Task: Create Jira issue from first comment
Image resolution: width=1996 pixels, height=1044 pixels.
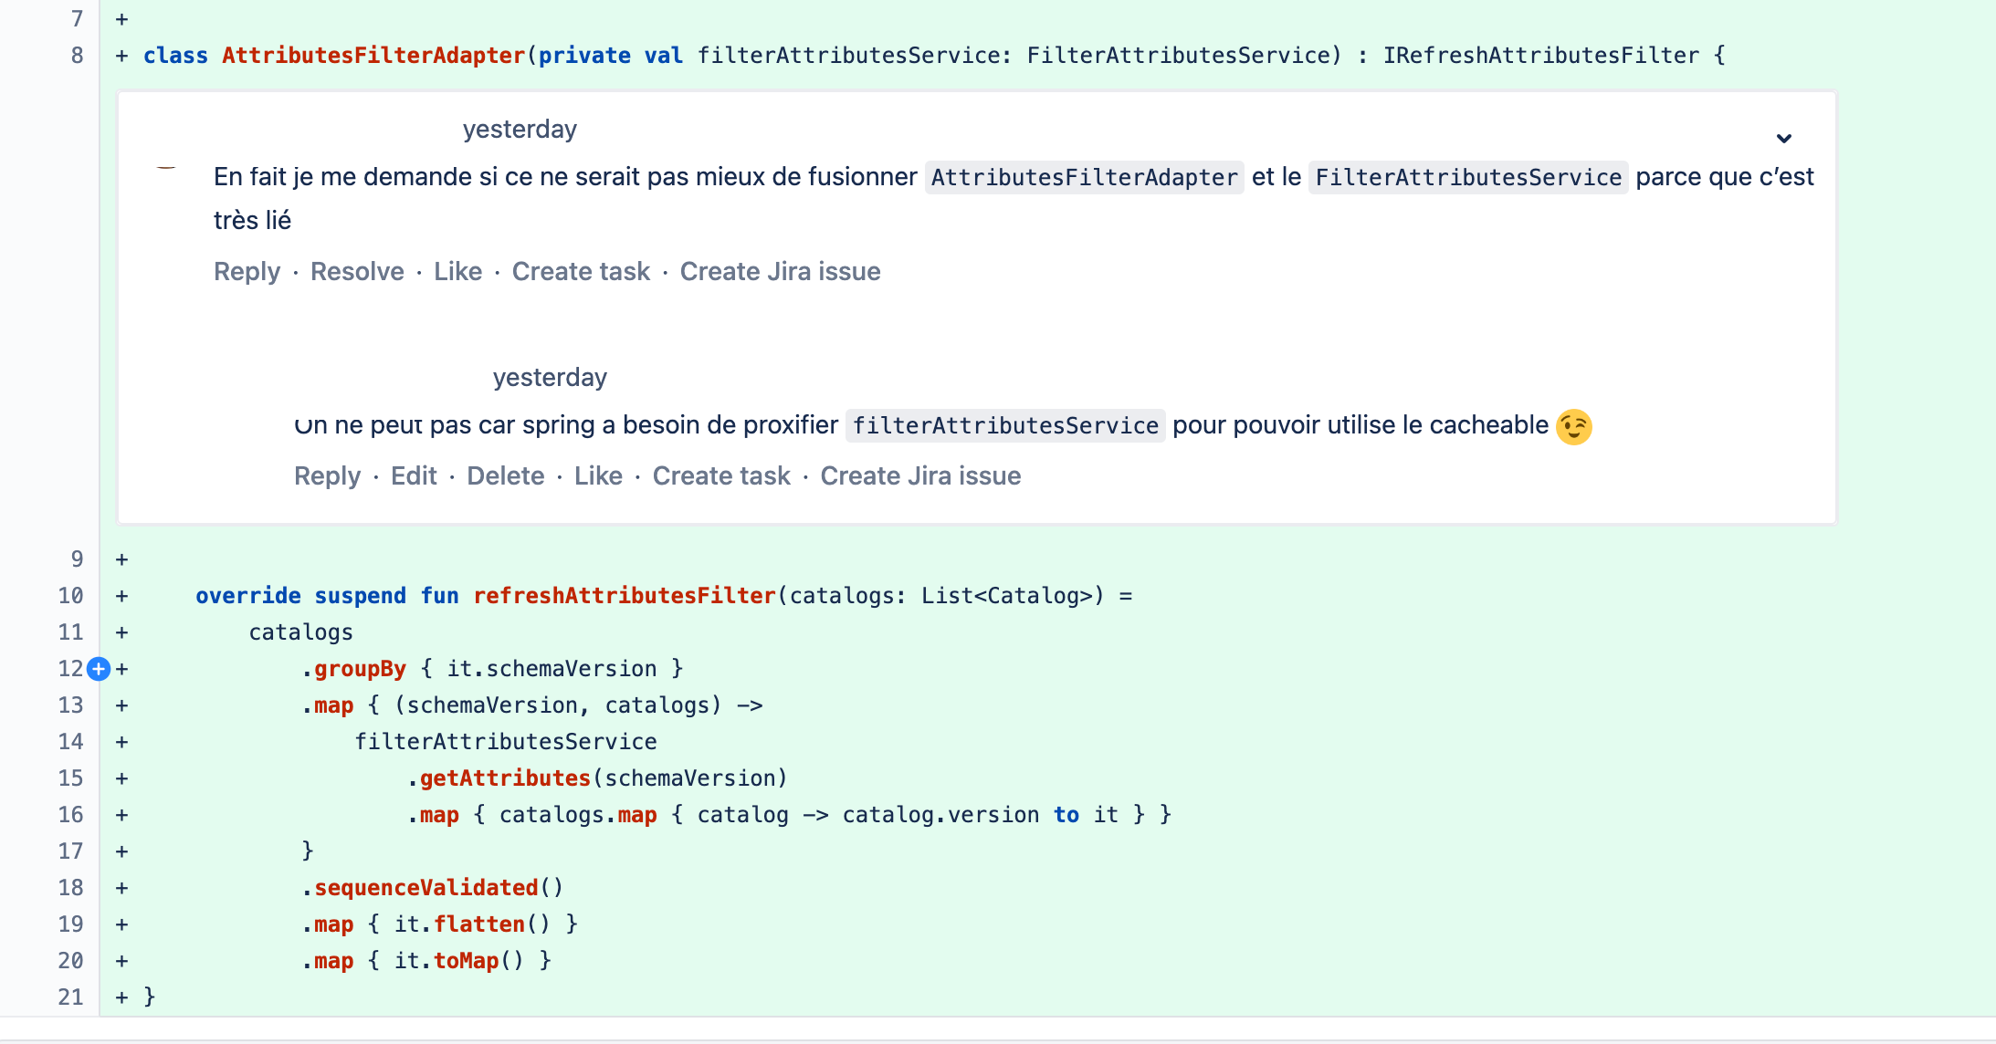Action: click(780, 272)
